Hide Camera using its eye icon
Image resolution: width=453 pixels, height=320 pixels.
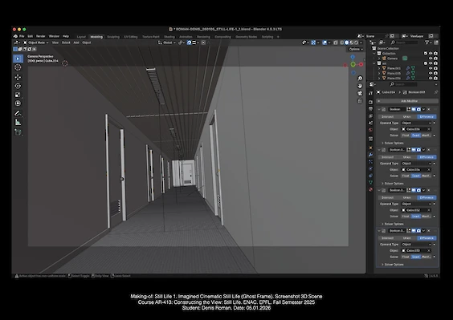point(431,59)
